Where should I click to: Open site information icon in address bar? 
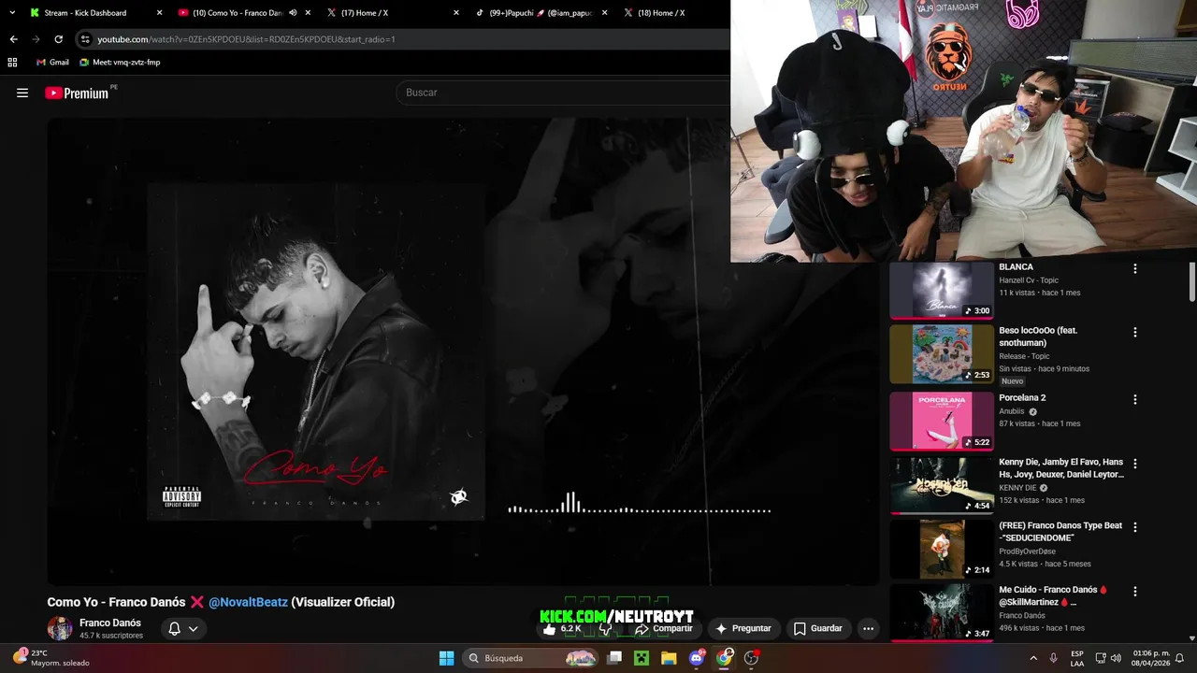pyautogui.click(x=85, y=39)
